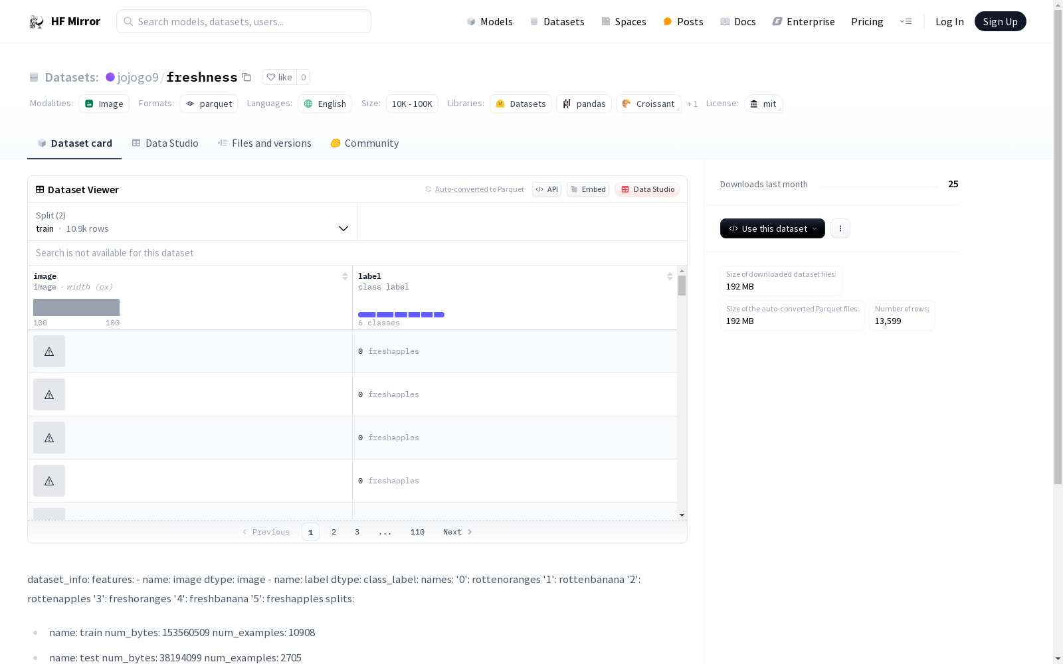Image resolution: width=1063 pixels, height=664 pixels.
Task: Switch to the Data Studio tab
Action: pos(165,143)
